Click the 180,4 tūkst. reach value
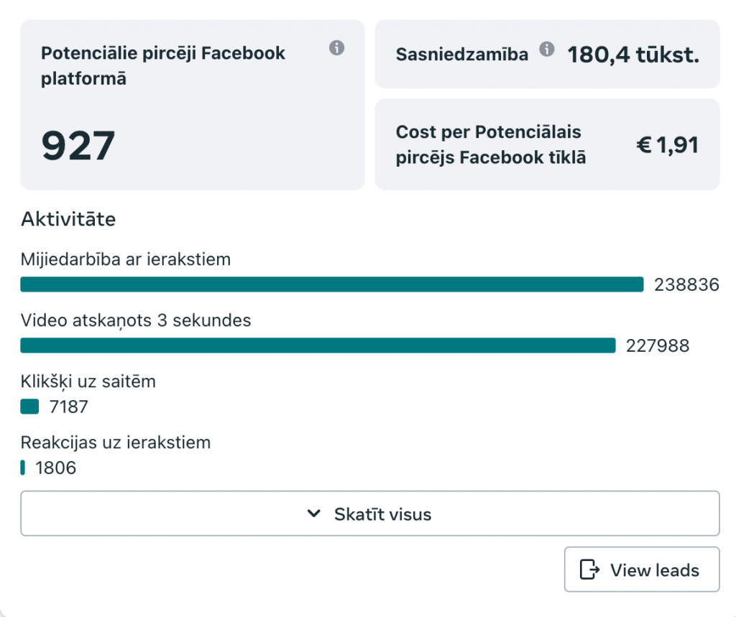 [x=633, y=55]
